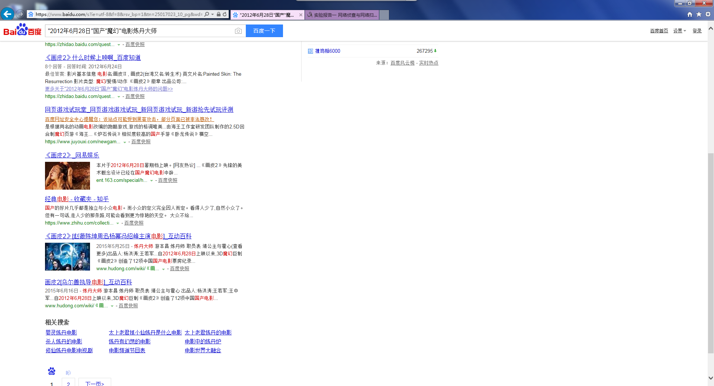Expand the 设置 settings dropdown
This screenshot has width=714, height=386.
pos(679,31)
